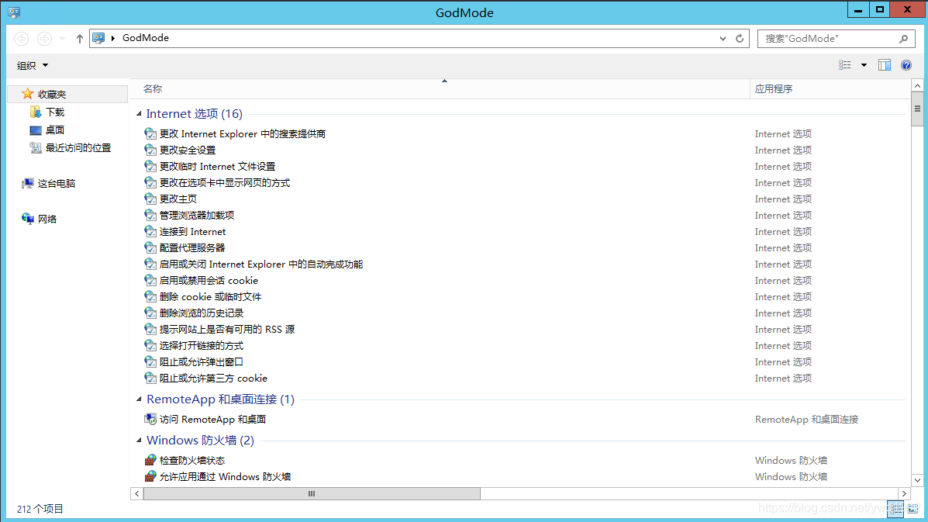Screen dimensions: 928x522
Task: Select the text 配置代理服务器
Action: 192,248
